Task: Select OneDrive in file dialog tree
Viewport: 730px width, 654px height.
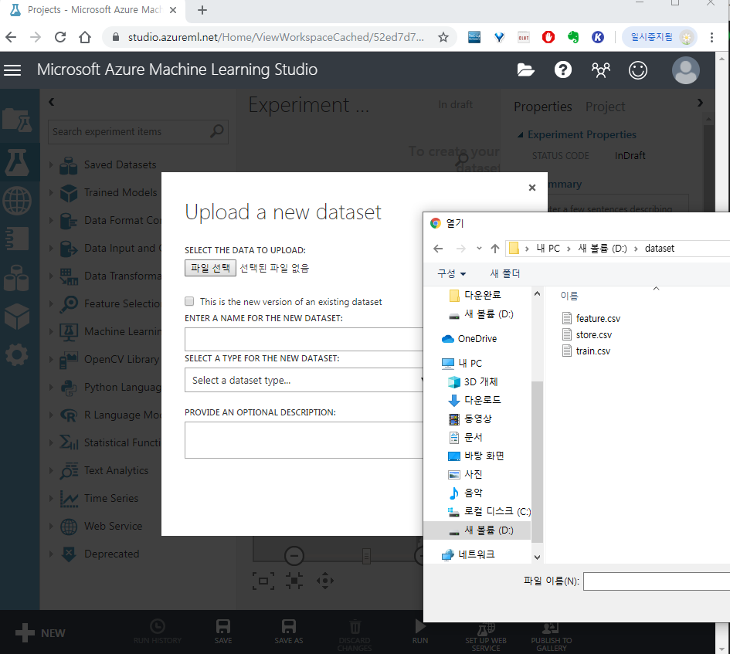Action: point(470,338)
